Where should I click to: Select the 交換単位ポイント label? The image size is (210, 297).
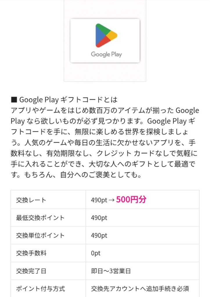point(40,236)
